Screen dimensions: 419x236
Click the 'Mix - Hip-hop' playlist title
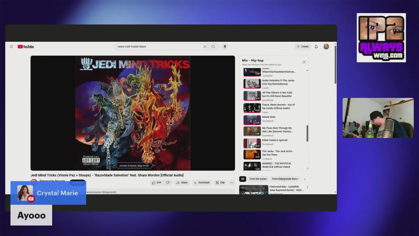(x=253, y=60)
